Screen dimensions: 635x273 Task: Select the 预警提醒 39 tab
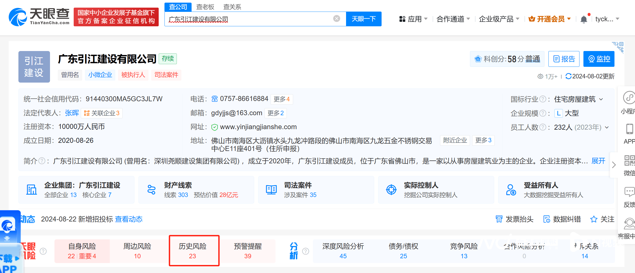[x=248, y=251]
